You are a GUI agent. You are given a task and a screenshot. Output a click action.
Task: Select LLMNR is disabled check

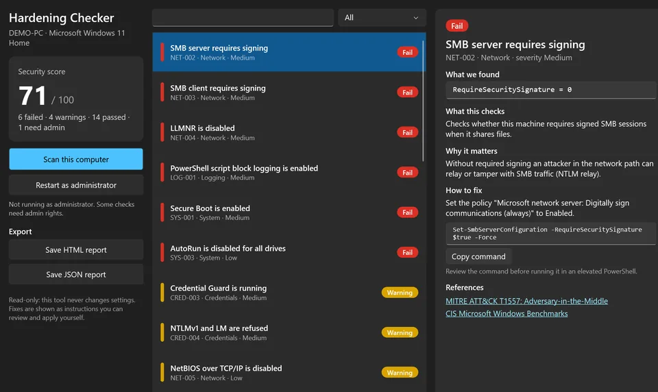click(289, 132)
